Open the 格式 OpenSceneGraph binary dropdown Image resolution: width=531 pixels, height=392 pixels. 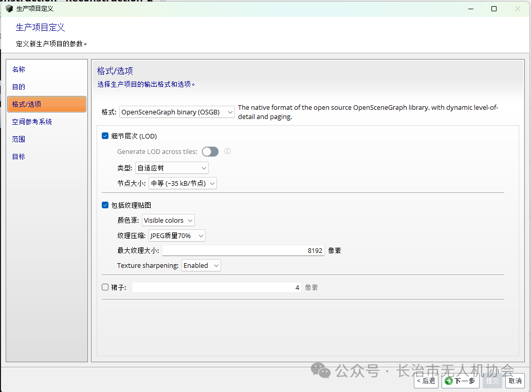(x=177, y=112)
